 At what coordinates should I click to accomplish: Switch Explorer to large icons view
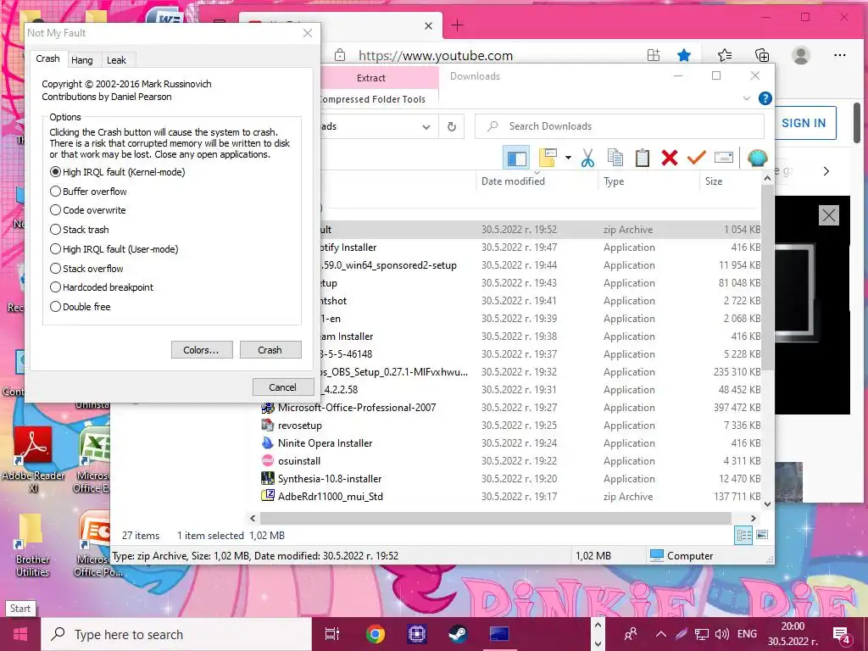pyautogui.click(x=762, y=535)
